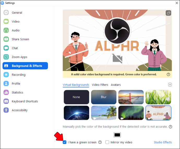This screenshot has height=149, width=180.
Task: Click help icon beside solid color notice
Action: (x=168, y=74)
